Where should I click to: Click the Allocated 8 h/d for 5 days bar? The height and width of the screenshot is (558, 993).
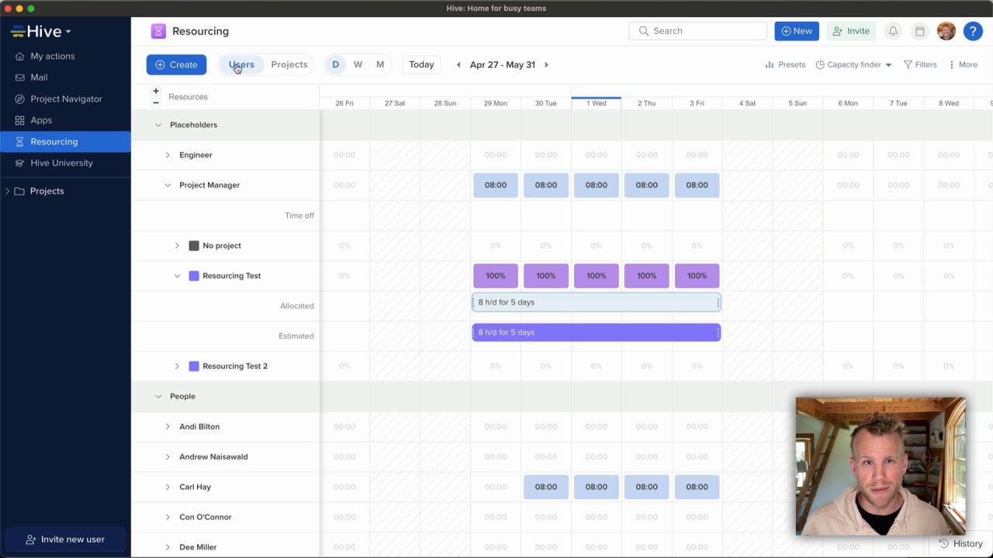[x=596, y=302]
